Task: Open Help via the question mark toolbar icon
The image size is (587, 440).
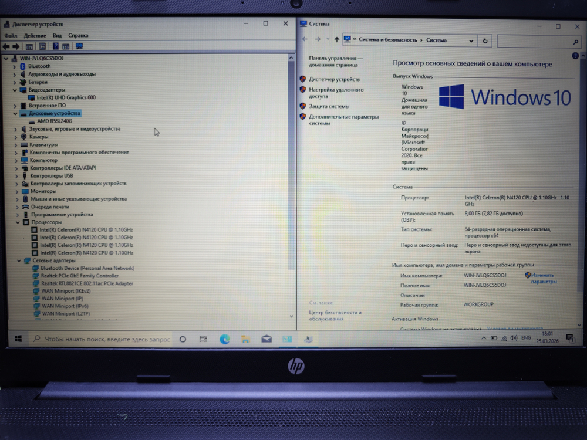Action: click(x=56, y=45)
